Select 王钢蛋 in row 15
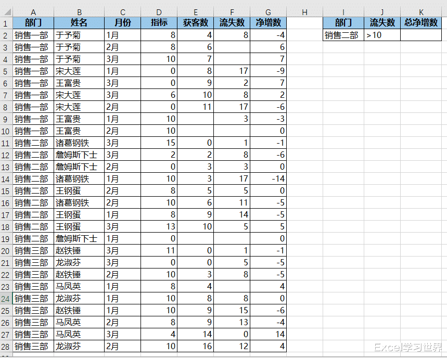Viewport: 447px width, 358px height. [79, 190]
